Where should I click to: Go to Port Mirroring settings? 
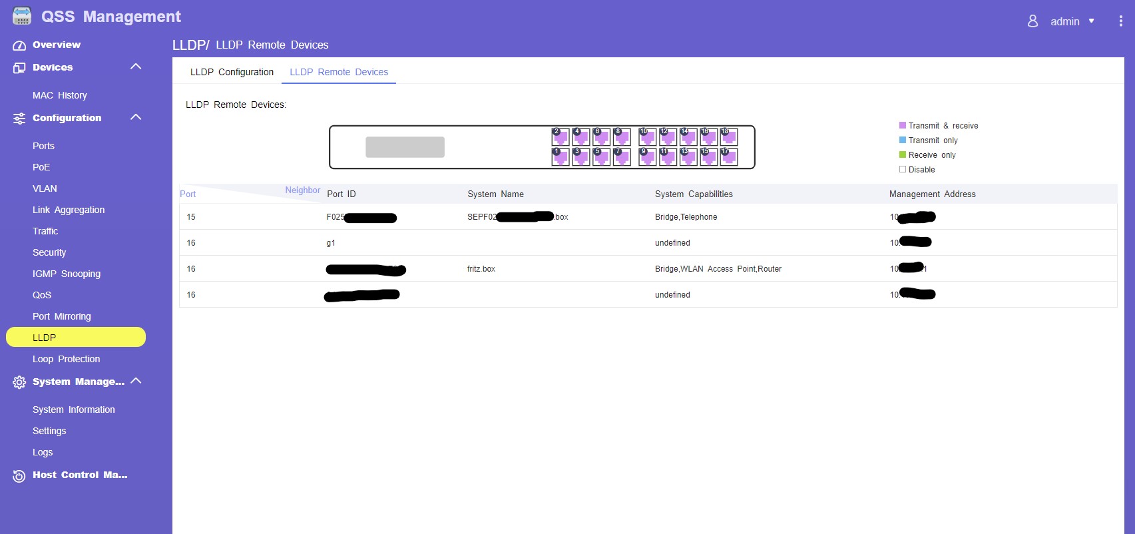point(62,316)
